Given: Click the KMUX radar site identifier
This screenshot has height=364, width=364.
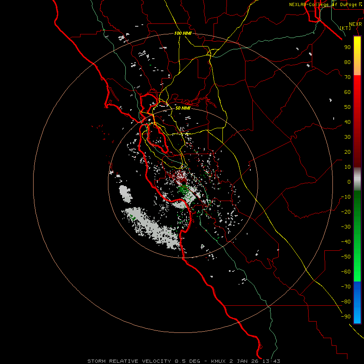Looking at the screenshot, I should click(x=218, y=361).
